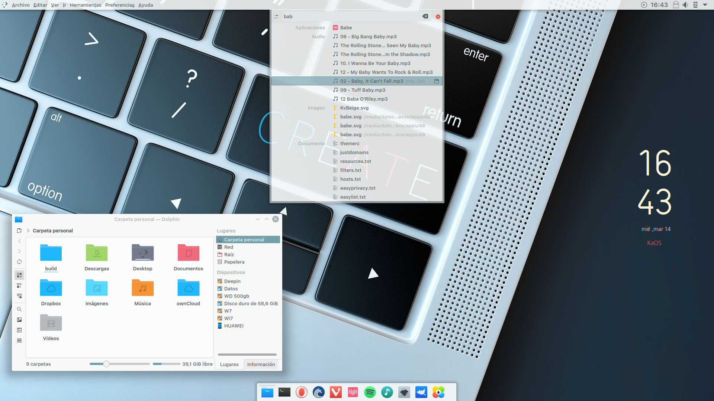The height and width of the screenshot is (401, 714).
Task: Switch to the Información panel tab
Action: point(261,364)
